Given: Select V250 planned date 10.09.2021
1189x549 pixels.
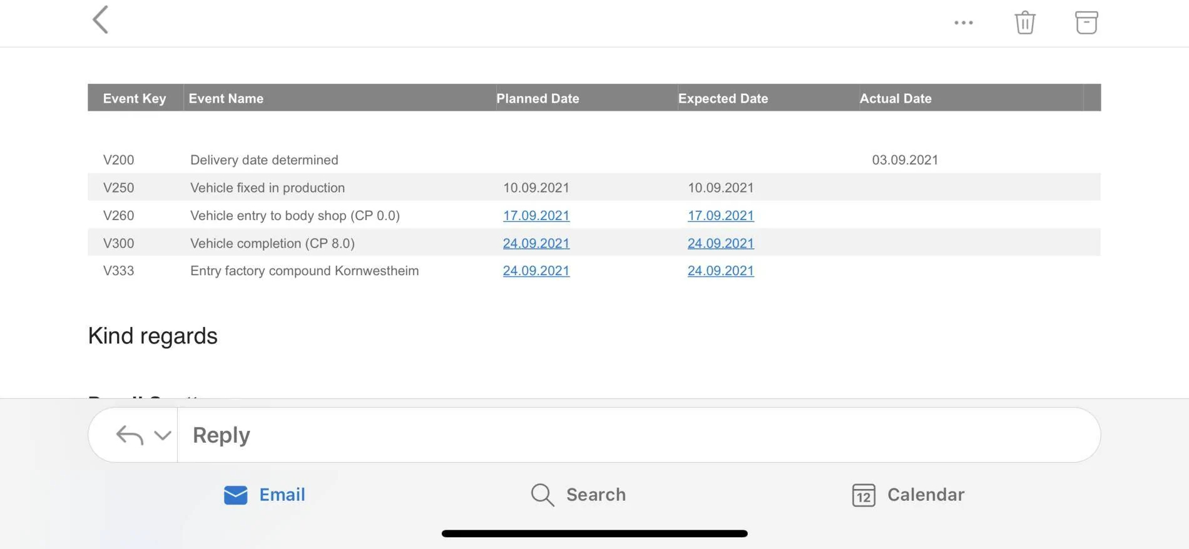Looking at the screenshot, I should (536, 188).
